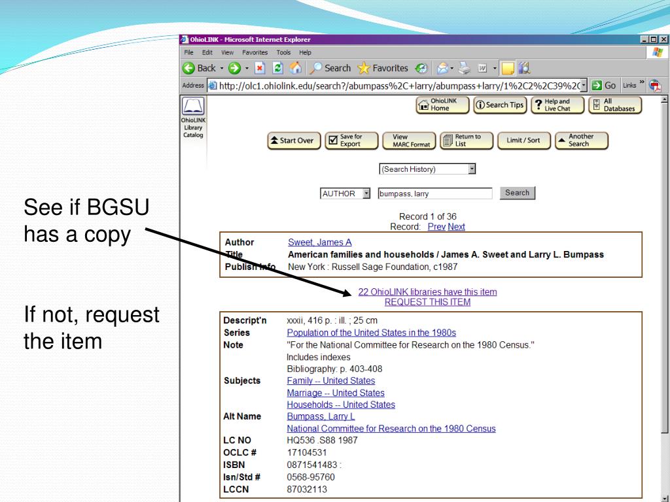
Task: Click the REQUEST THIS ITEM link
Action: [427, 302]
